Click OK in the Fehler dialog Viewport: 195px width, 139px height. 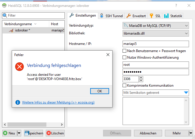pyautogui.click(x=100, y=91)
